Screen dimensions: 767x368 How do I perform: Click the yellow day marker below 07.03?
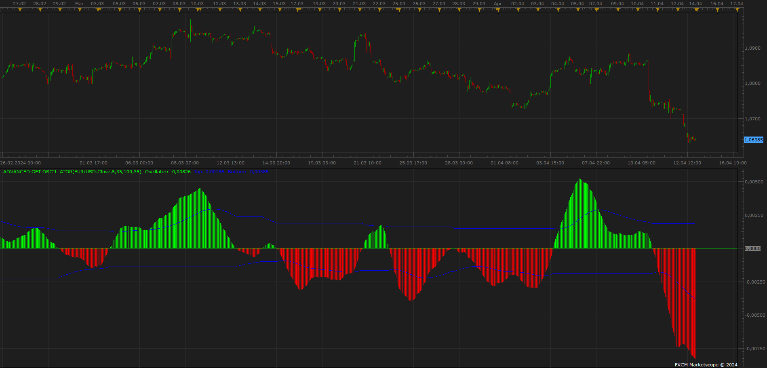pos(160,10)
